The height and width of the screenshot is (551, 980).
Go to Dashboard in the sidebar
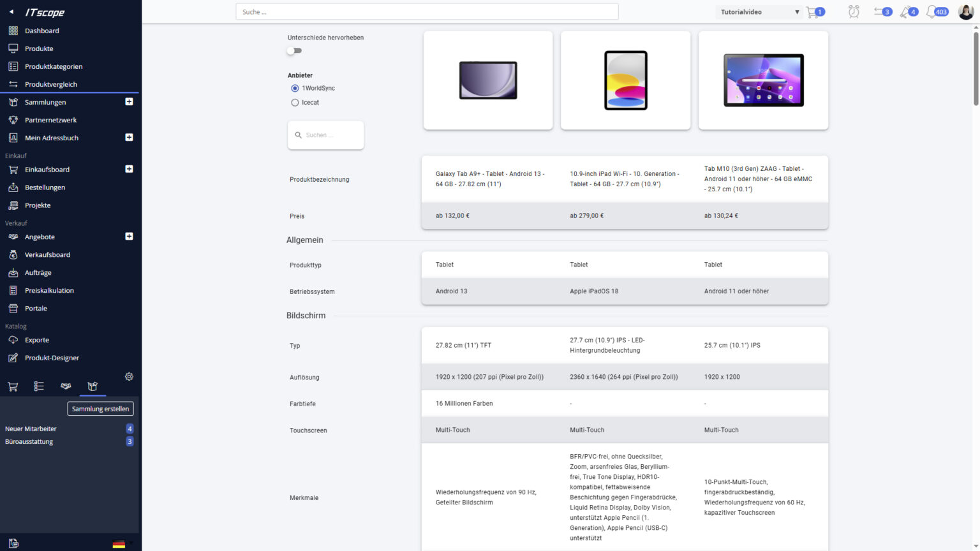[41, 31]
